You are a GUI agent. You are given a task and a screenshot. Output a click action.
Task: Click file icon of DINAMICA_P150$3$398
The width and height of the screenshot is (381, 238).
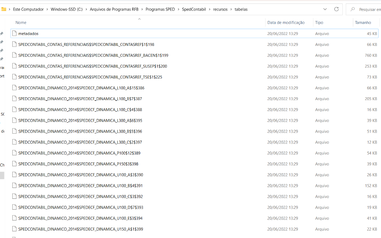pos(15,164)
